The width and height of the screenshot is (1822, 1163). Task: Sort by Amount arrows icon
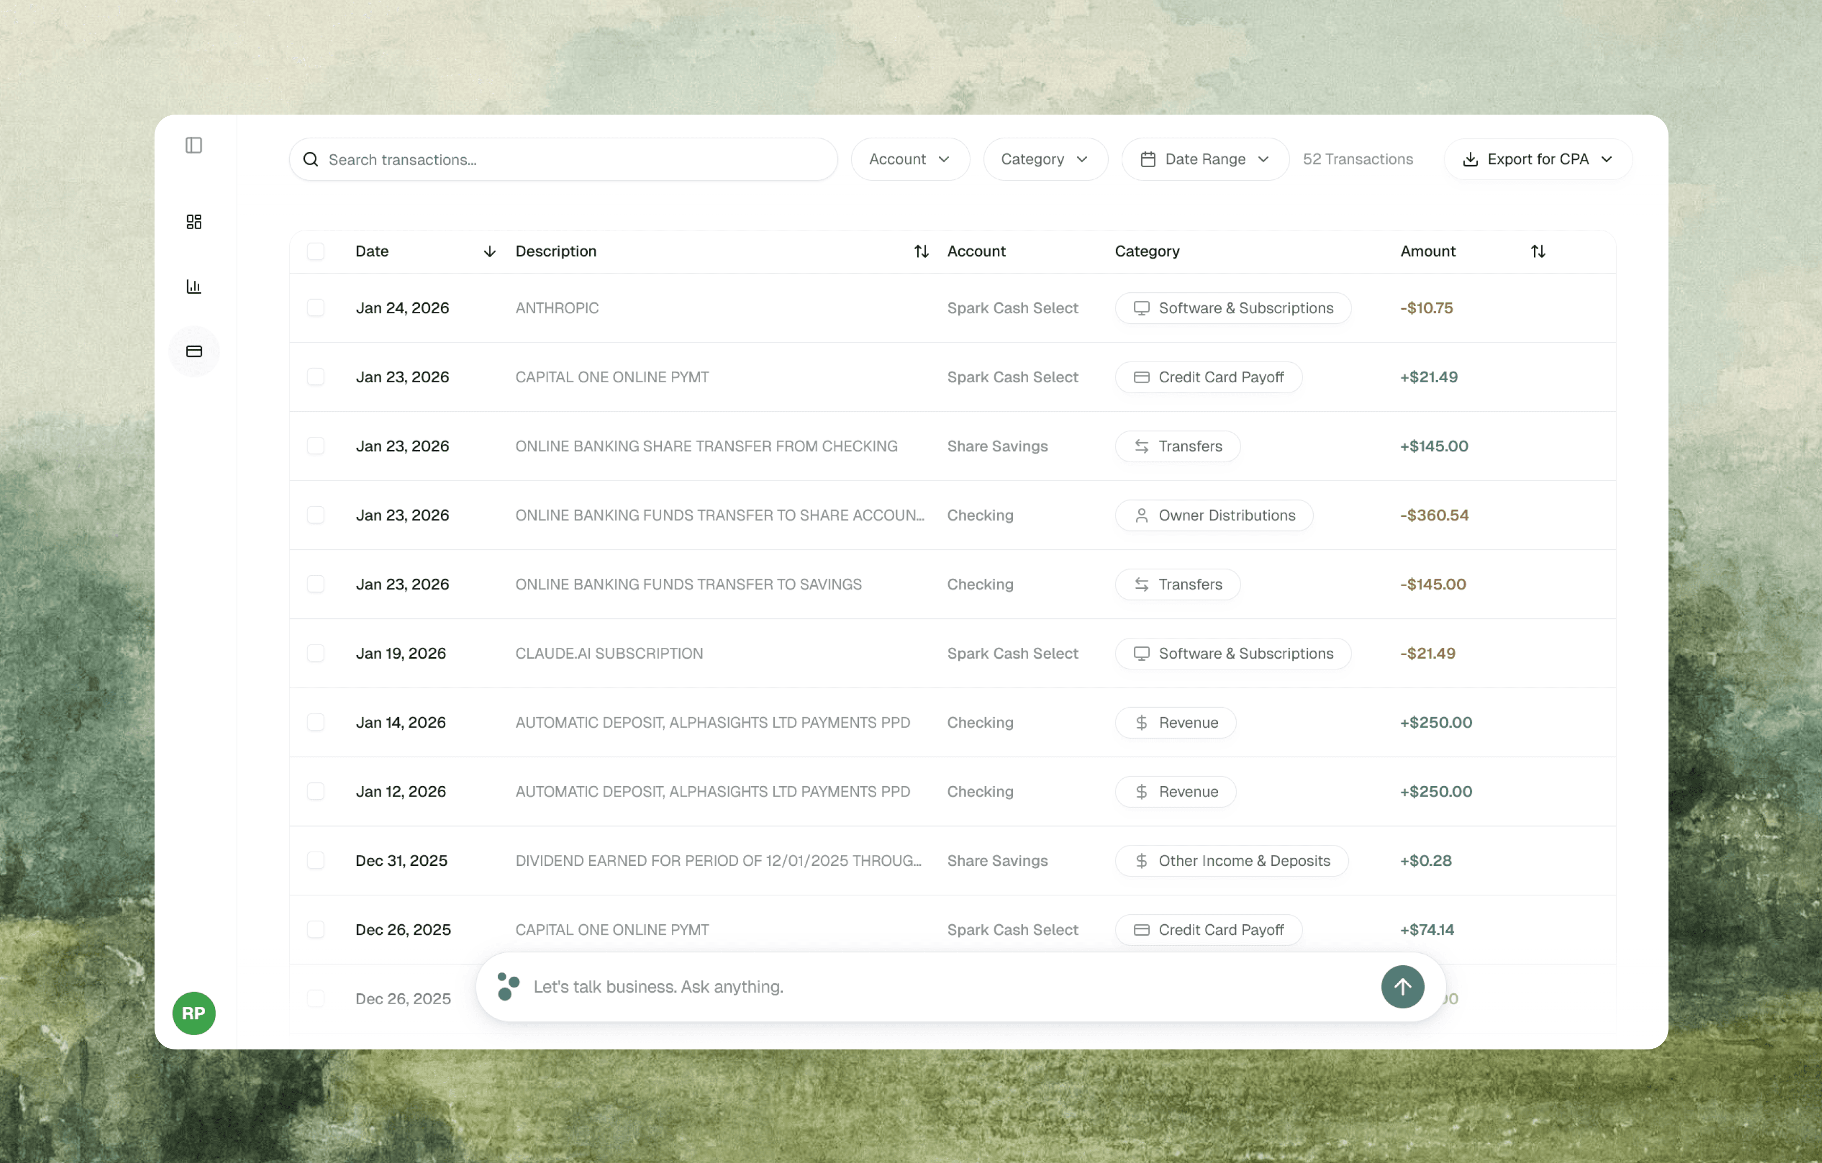pyautogui.click(x=1538, y=251)
